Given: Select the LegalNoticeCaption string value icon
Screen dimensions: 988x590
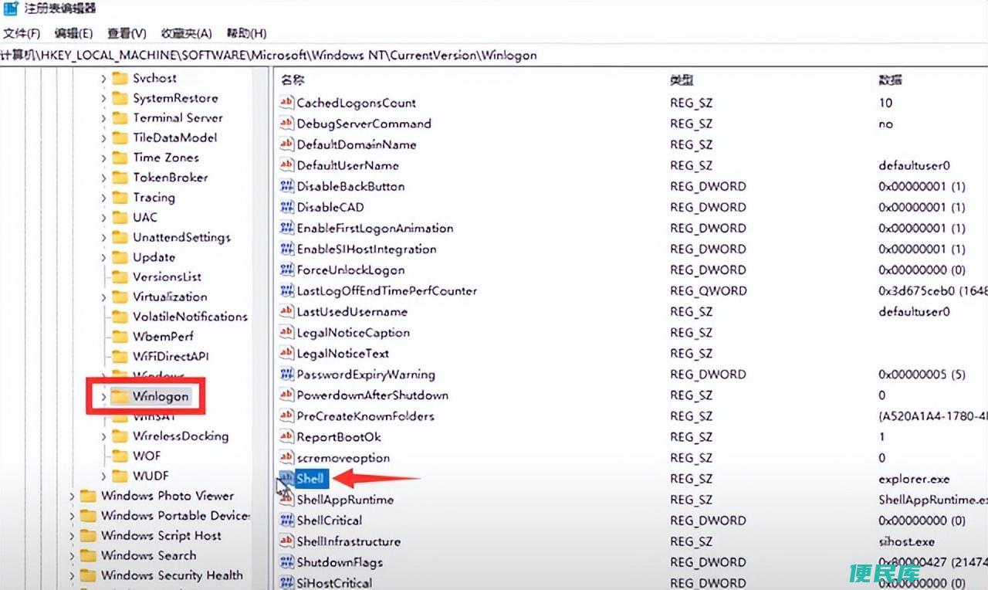Looking at the screenshot, I should point(286,332).
